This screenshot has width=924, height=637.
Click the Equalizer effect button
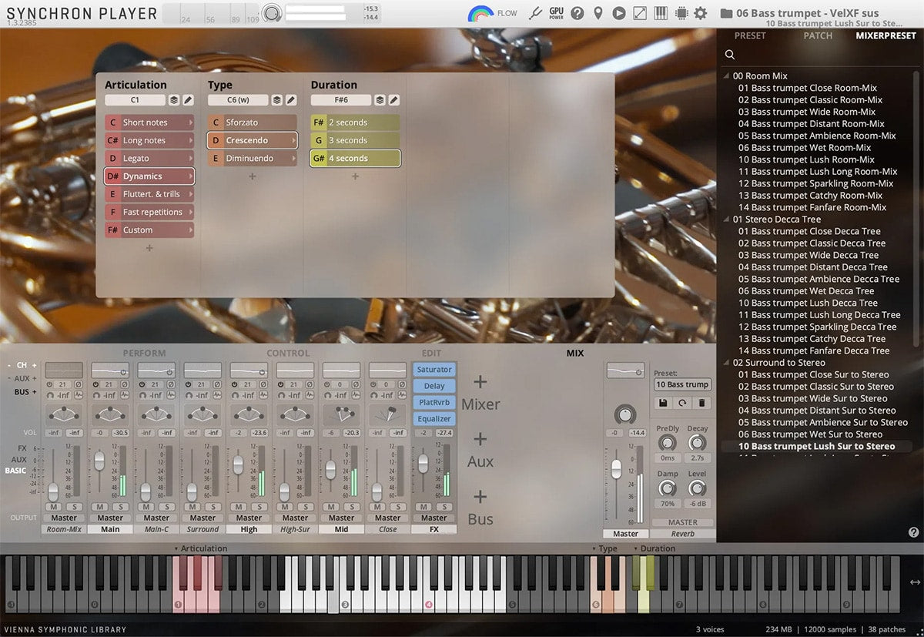coord(434,419)
